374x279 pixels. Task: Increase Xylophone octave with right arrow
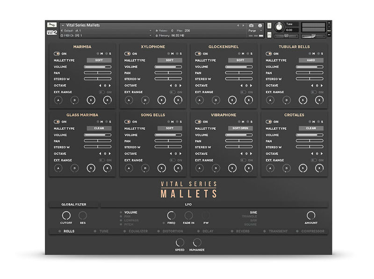180,86
